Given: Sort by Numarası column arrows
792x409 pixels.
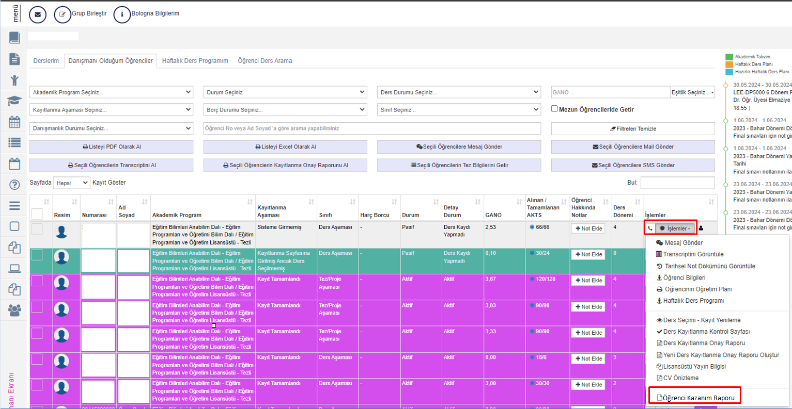Looking at the screenshot, I should [x=111, y=202].
